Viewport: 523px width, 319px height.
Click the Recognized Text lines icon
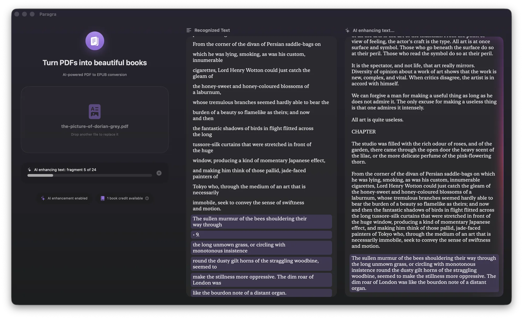click(189, 30)
